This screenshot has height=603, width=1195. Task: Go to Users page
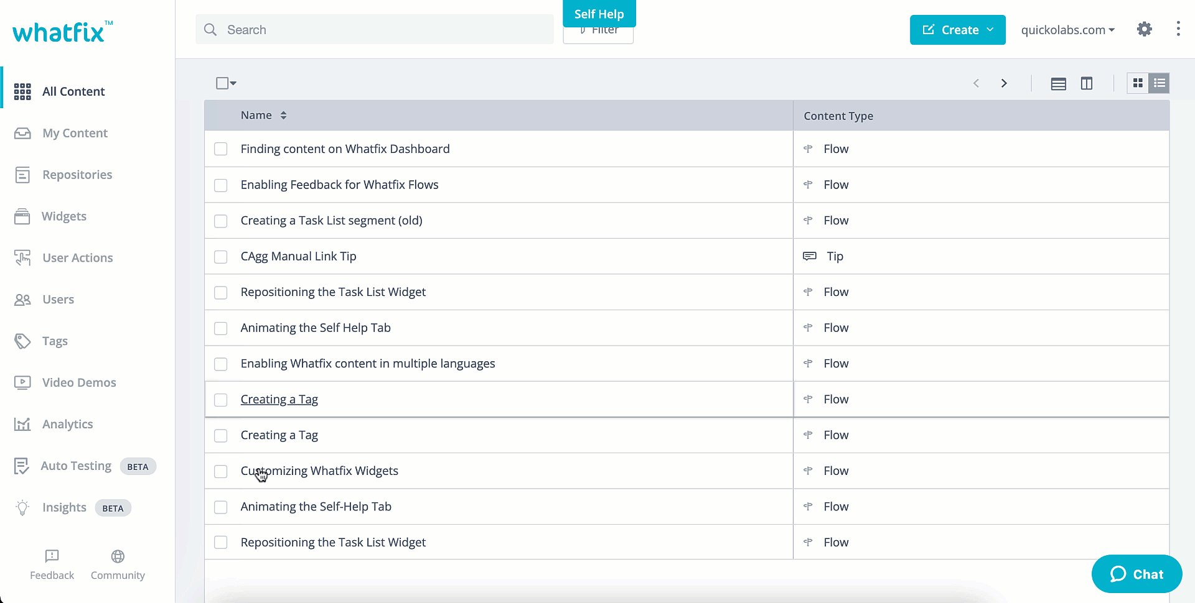click(x=58, y=300)
